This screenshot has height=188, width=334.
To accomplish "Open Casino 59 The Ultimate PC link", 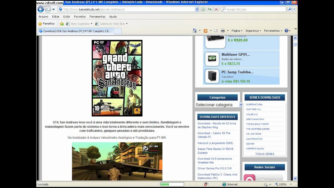I will [214, 135].
